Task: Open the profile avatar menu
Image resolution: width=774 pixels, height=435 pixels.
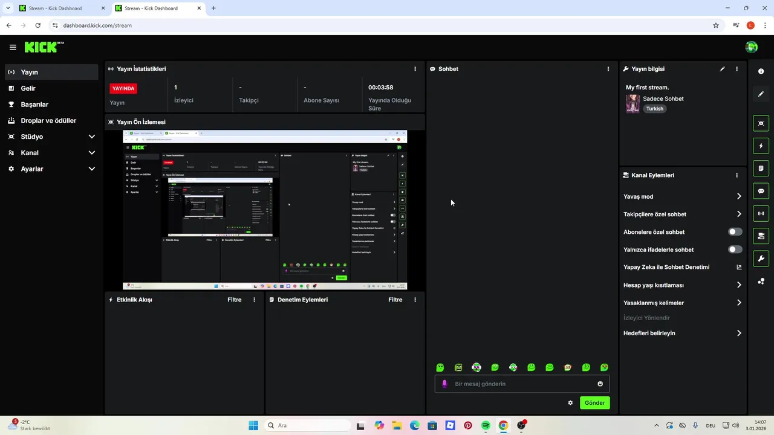Action: click(x=752, y=47)
